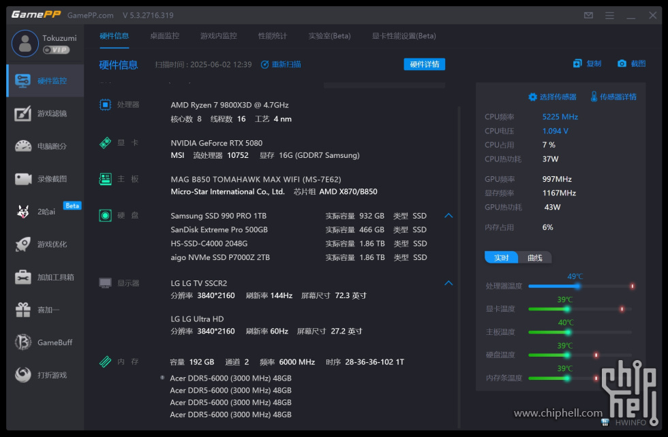Viewport: 668px width, 437px height.
Task: Select the 曲线 curve view toggle
Action: (x=534, y=257)
